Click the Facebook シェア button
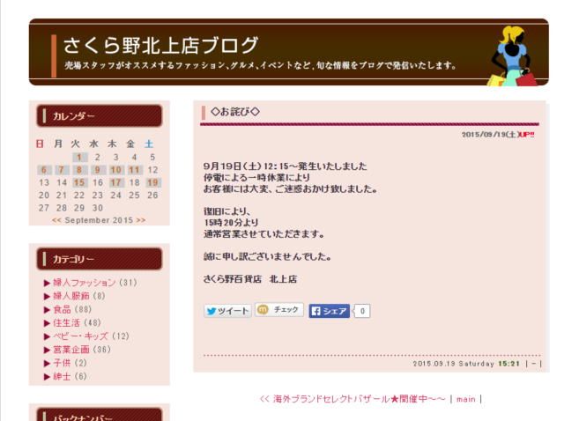Screen dimensions: 579x421 329,311
